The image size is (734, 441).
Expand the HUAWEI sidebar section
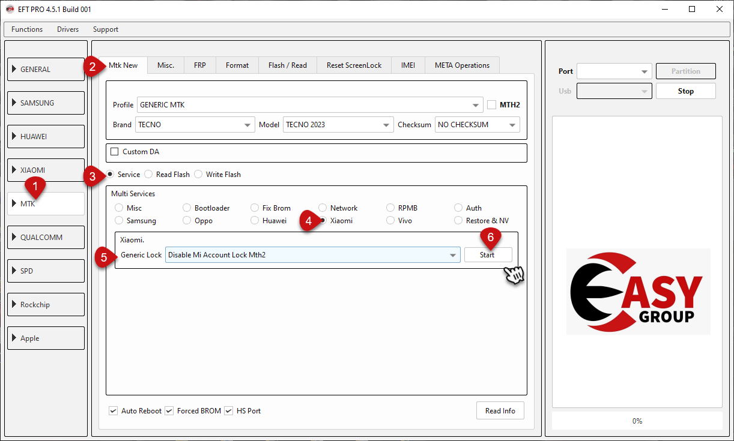click(46, 136)
